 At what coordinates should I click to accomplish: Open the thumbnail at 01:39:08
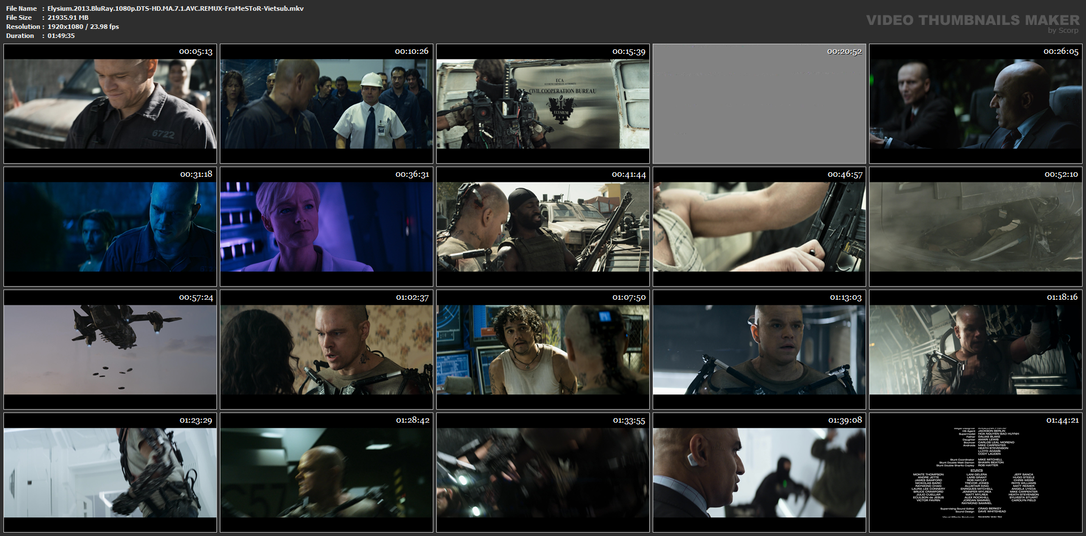point(760,473)
